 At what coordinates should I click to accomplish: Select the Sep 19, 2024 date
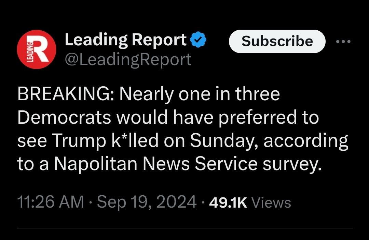pyautogui.click(x=147, y=202)
